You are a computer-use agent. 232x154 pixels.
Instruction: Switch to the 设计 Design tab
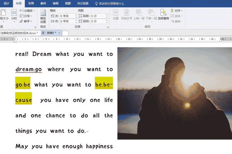point(6,3)
